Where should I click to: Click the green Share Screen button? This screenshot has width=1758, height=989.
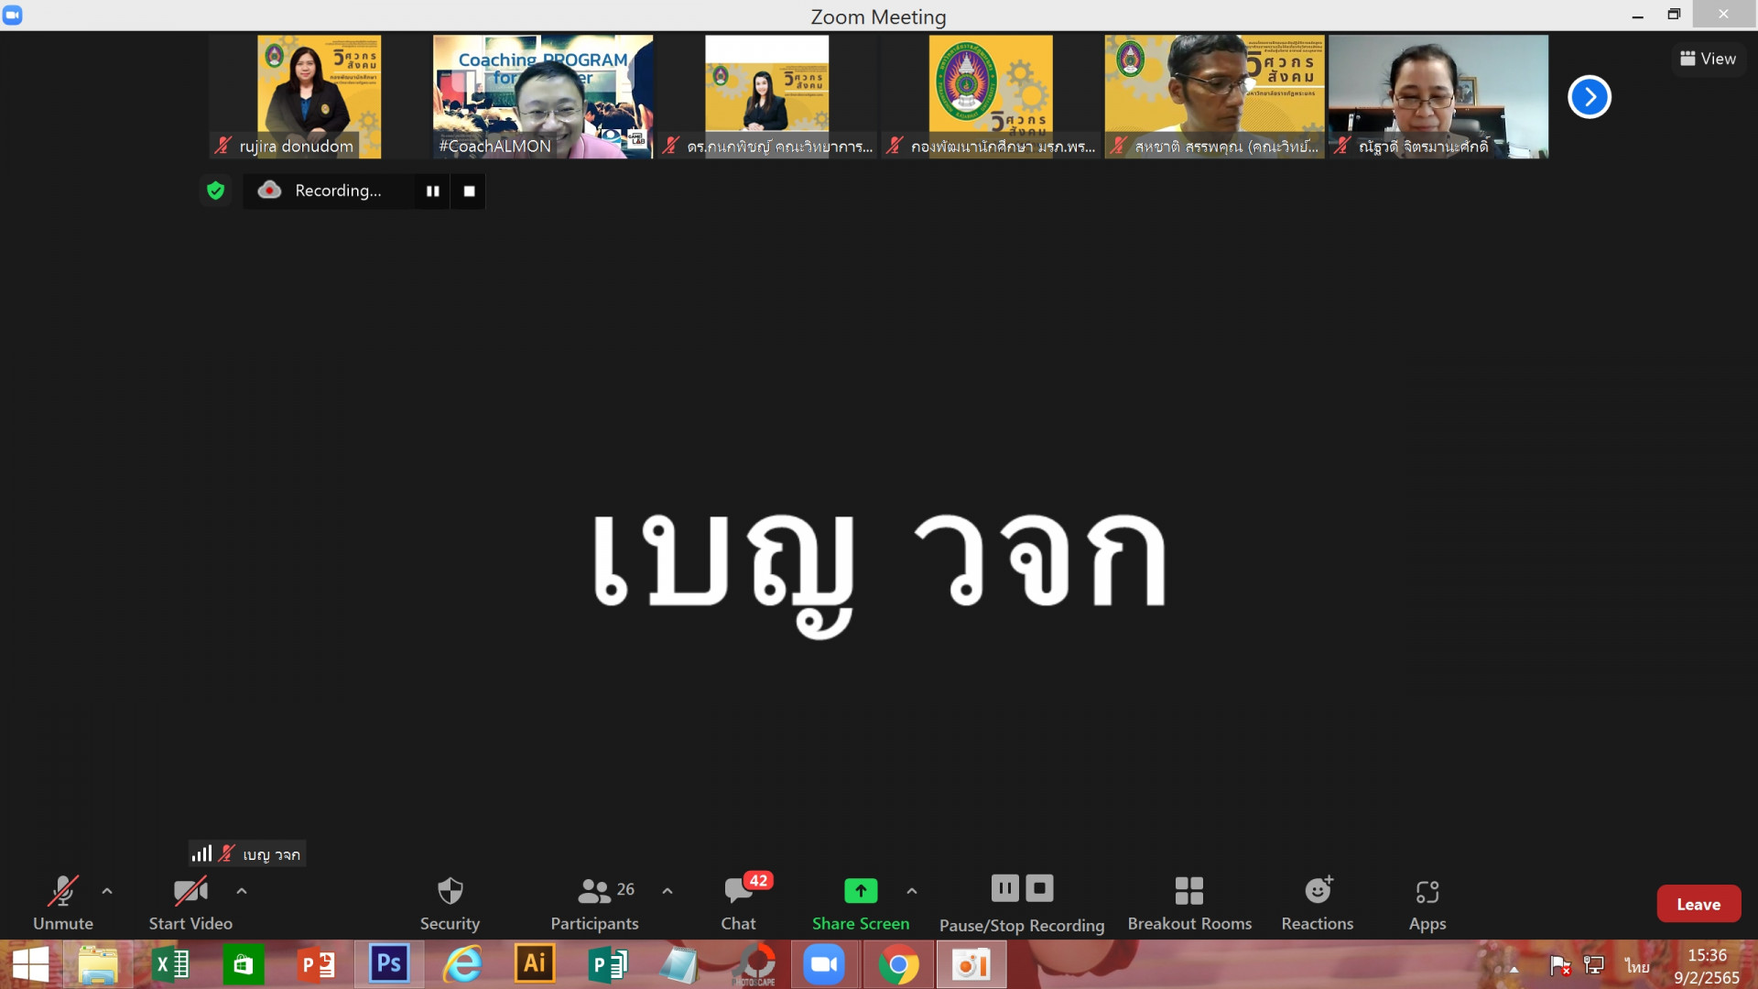(x=861, y=904)
